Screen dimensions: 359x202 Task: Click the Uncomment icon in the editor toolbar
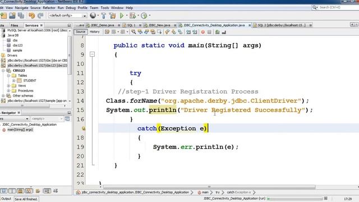(x=224, y=32)
